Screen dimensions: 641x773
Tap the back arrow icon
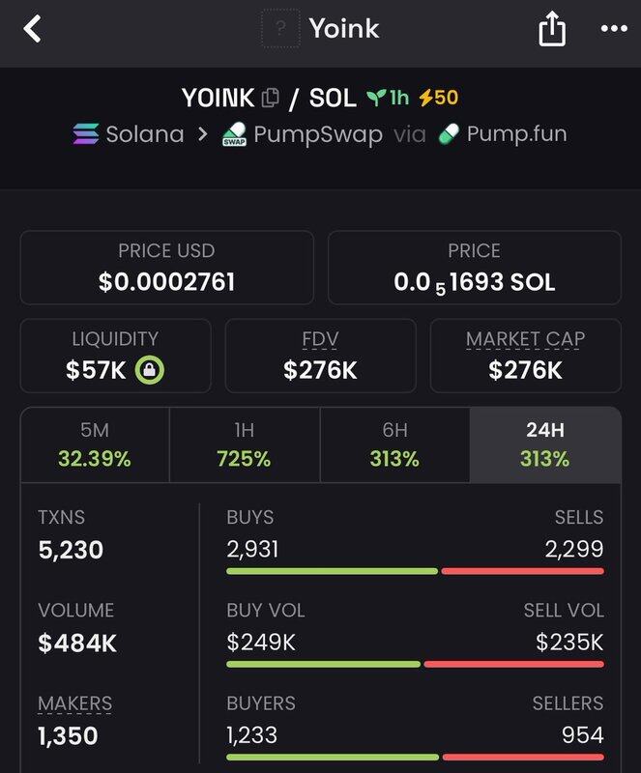pos(34,30)
